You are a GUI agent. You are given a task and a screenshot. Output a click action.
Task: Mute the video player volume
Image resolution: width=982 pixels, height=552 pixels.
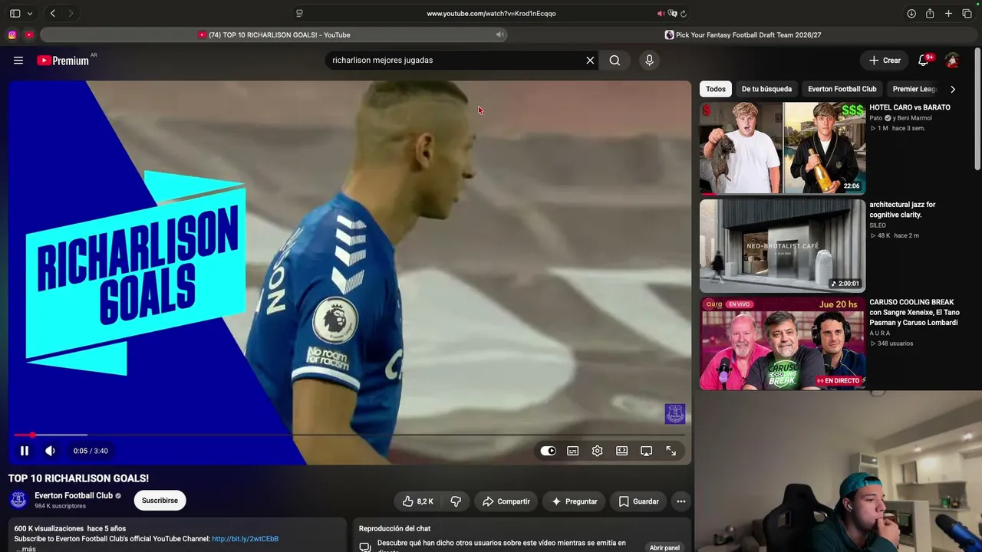click(x=50, y=451)
